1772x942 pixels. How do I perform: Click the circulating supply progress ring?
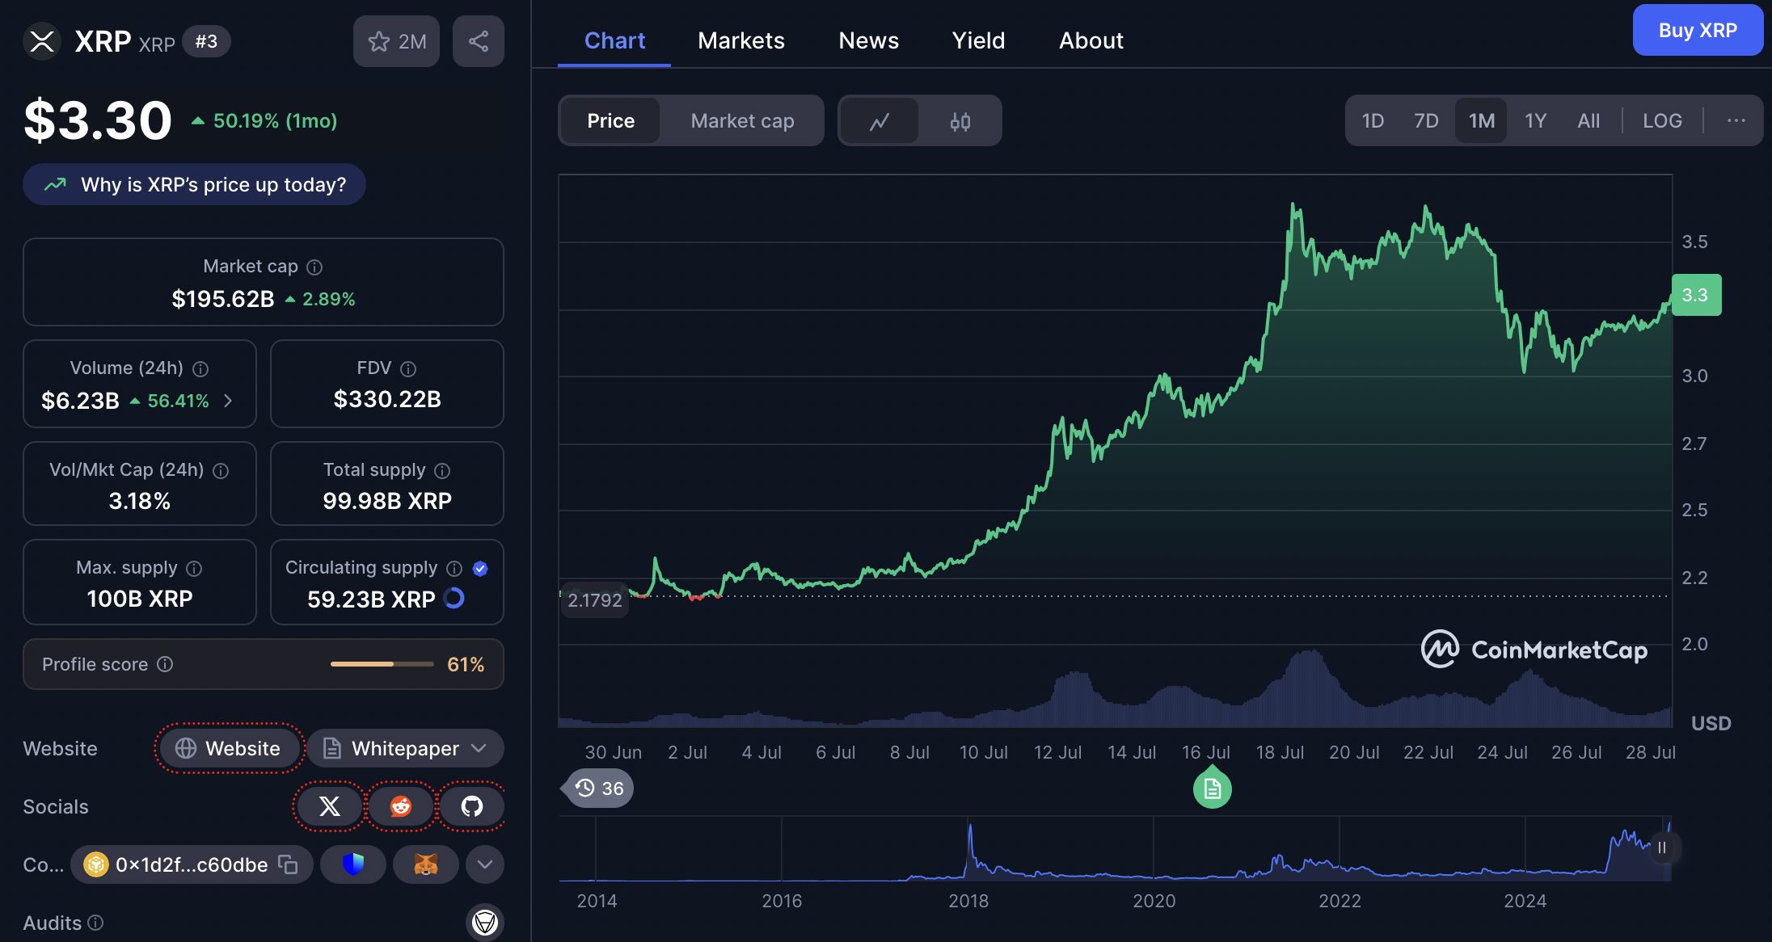coord(454,598)
